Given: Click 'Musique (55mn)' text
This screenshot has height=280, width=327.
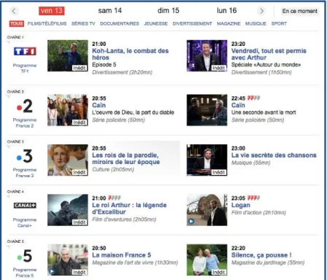Looking at the screenshot, I should [x=250, y=163].
